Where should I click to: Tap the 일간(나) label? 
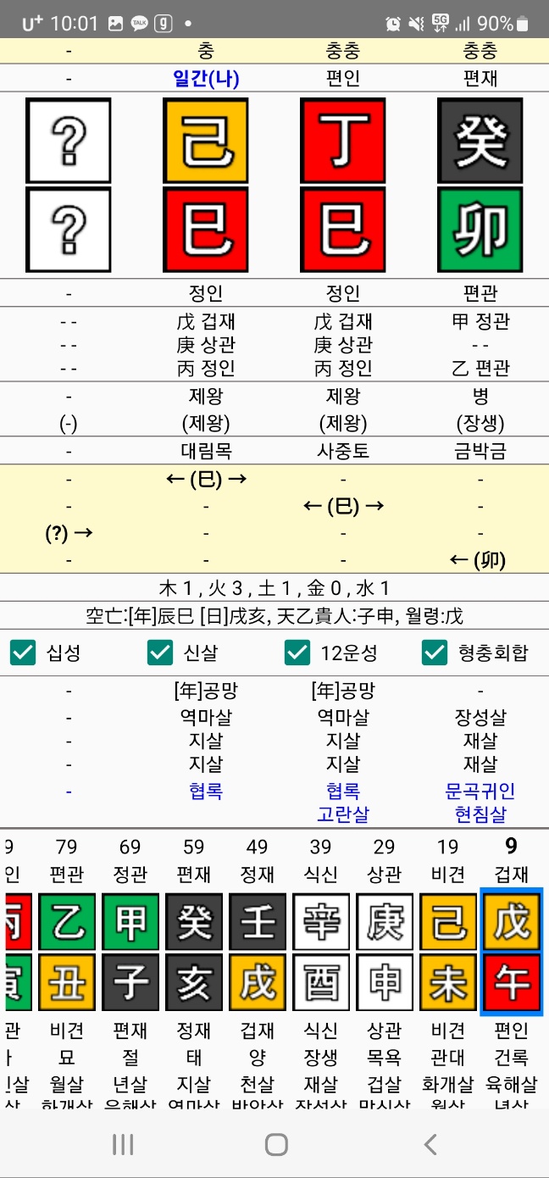[206, 79]
